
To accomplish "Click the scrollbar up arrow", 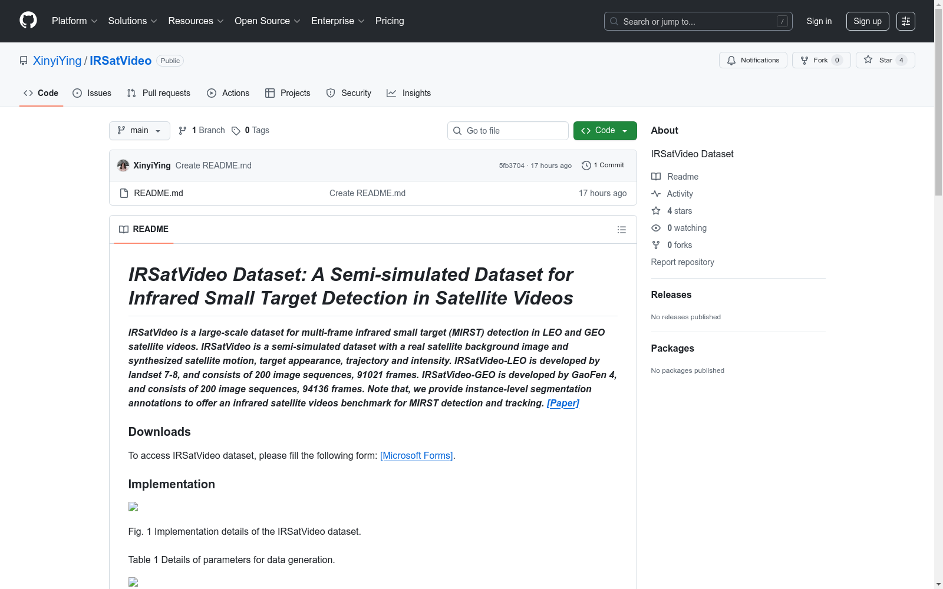I will click(x=938, y=4).
